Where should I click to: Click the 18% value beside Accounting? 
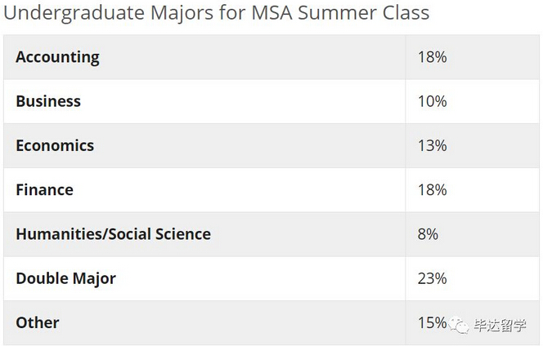point(432,57)
